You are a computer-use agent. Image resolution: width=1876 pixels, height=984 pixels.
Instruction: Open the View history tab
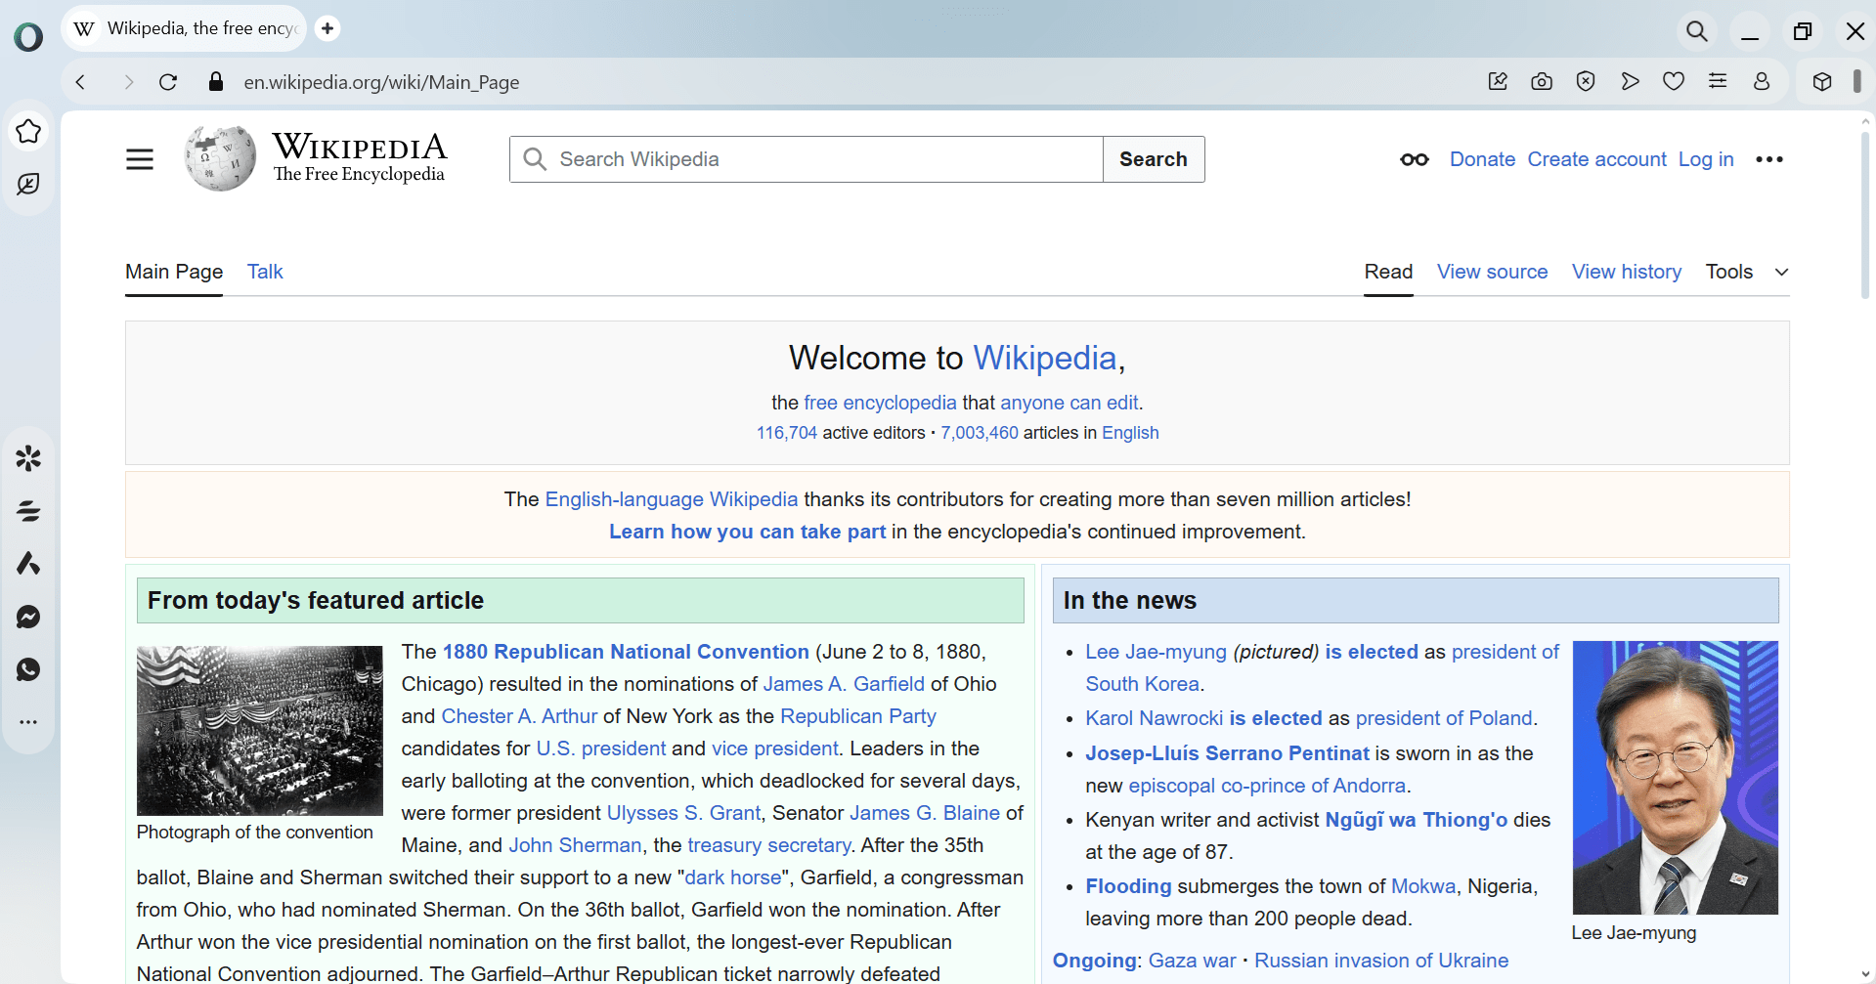(1627, 272)
